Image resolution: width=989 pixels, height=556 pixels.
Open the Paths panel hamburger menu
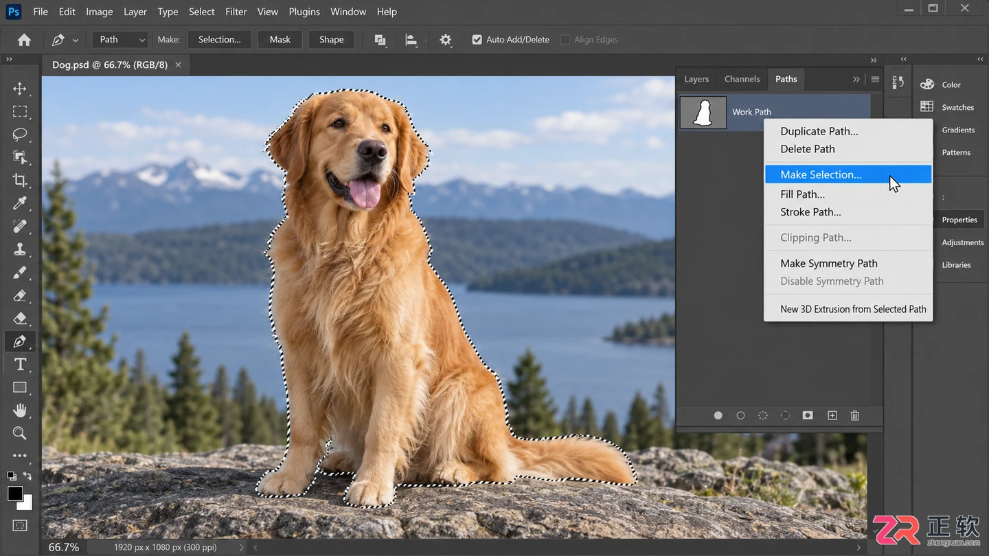875,79
